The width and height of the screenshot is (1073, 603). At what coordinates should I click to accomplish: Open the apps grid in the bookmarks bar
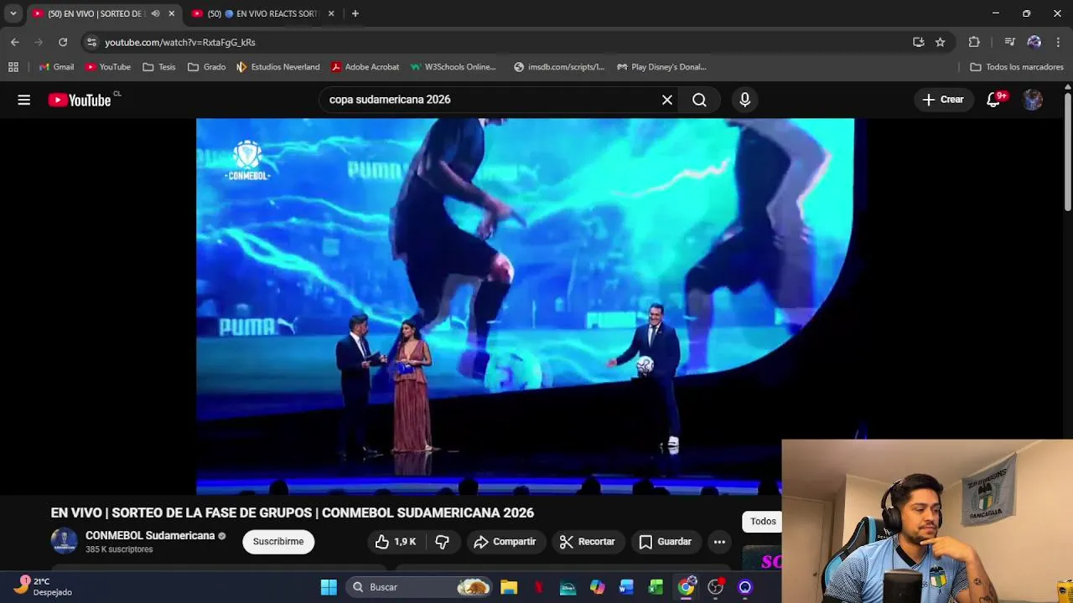click(13, 67)
